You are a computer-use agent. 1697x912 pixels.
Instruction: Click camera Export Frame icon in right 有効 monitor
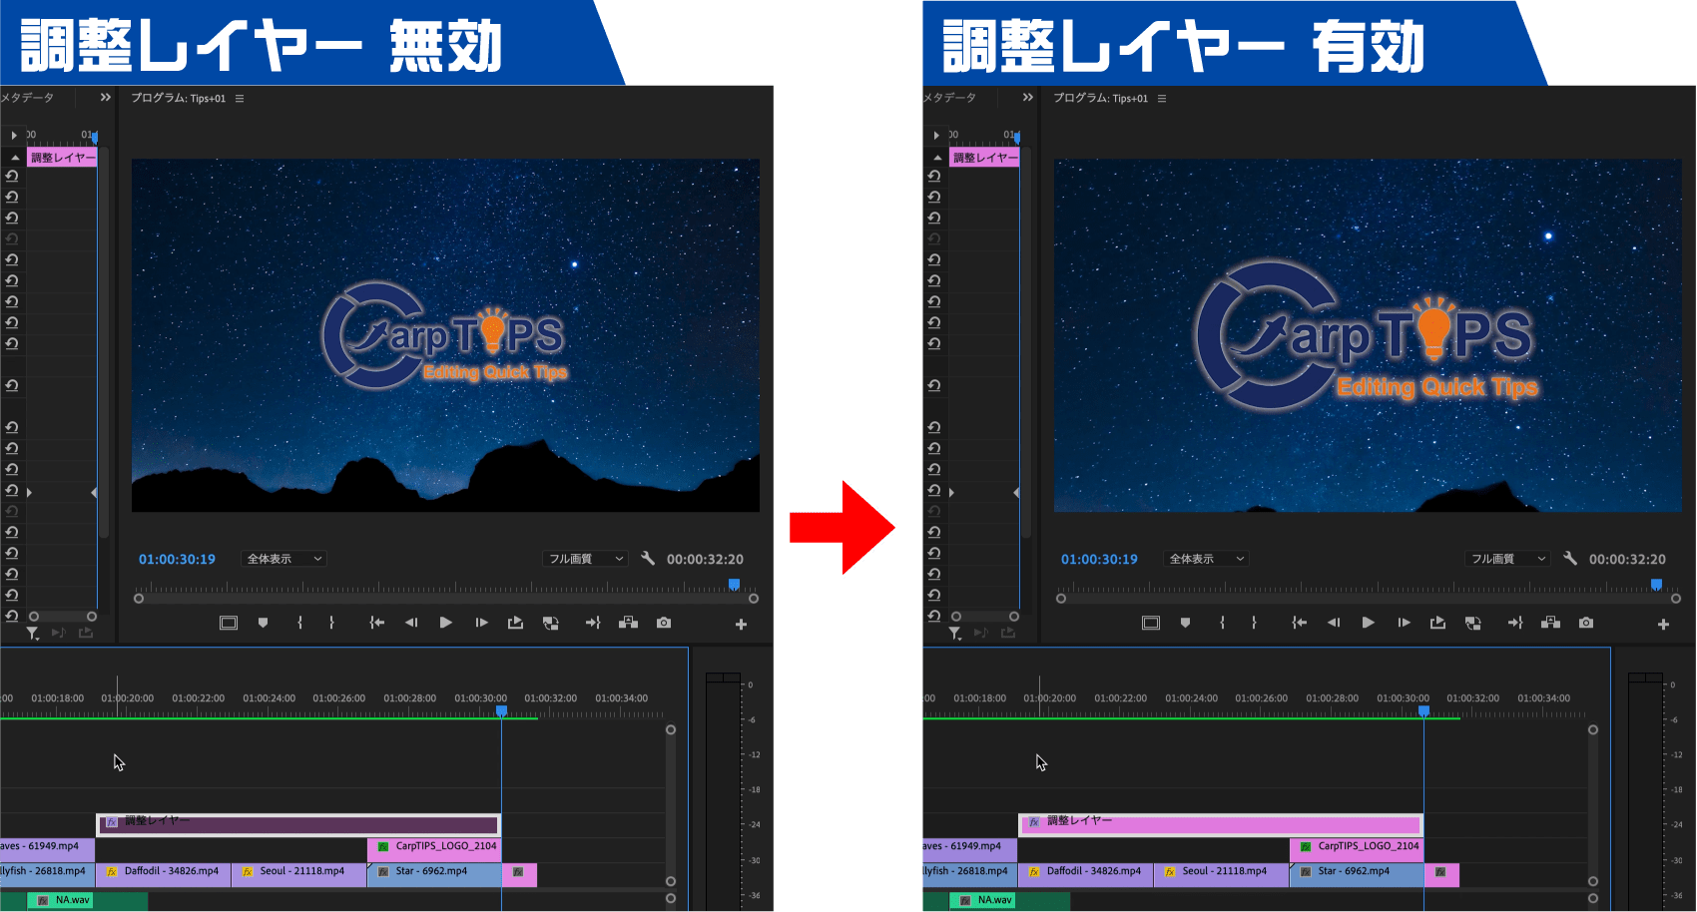[1586, 623]
